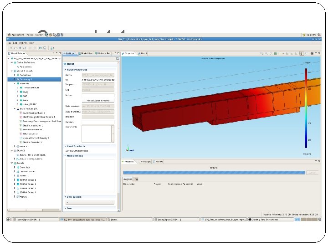The width and height of the screenshot is (328, 246).
Task: Switch to the Material Browser tab
Action: [102, 54]
